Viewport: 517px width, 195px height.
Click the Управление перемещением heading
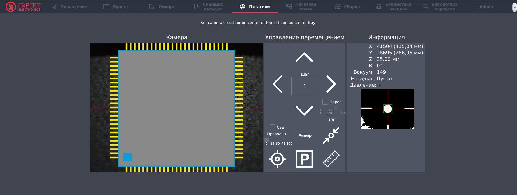(x=305, y=37)
